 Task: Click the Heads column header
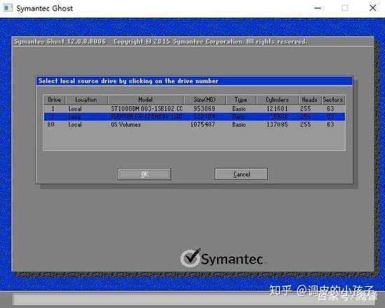pyautogui.click(x=309, y=100)
